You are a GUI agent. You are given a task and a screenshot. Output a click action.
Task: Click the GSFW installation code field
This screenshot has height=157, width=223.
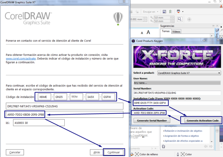click(x=109, y=97)
